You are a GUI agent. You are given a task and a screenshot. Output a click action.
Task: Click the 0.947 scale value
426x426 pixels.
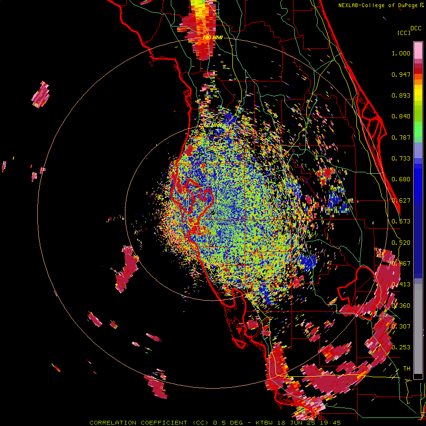[401, 74]
